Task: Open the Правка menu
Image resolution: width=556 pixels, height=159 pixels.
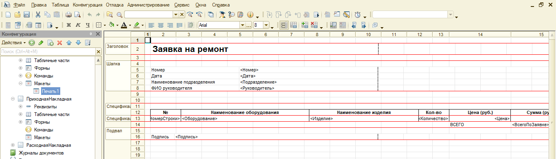Action: click(x=39, y=5)
